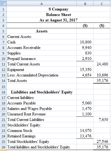This screenshot has width=111, height=151.
Task: Select the 'Assets' heading cell
Action: tap(42, 31)
